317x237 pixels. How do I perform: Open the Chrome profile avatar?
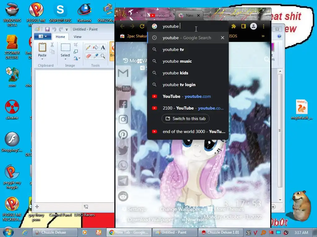click(254, 26)
